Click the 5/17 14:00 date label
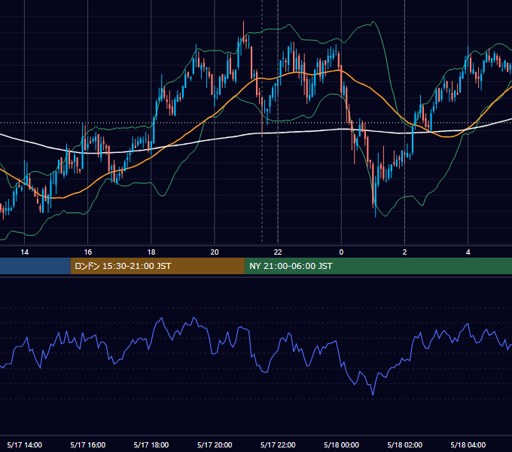This screenshot has width=512, height=452. point(25,444)
